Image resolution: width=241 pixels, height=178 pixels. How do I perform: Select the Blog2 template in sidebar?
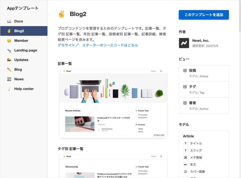24,31
